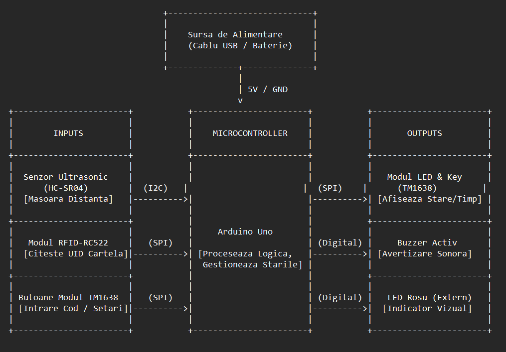Click the (Digital) label before Buzzer Activ
506x352 pixels.
[x=340, y=243]
